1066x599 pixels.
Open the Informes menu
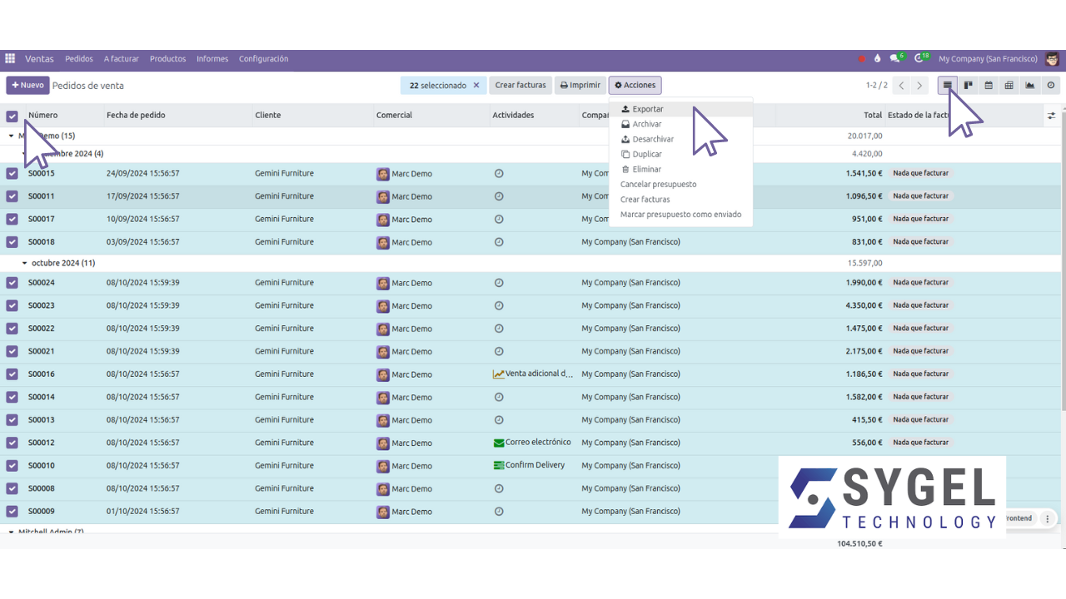click(x=212, y=58)
